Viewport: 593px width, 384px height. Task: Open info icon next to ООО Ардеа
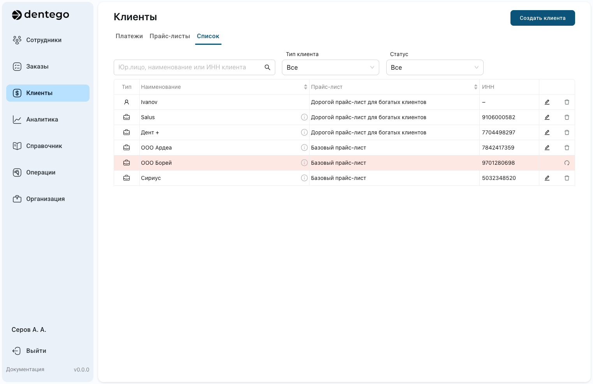[x=304, y=148]
